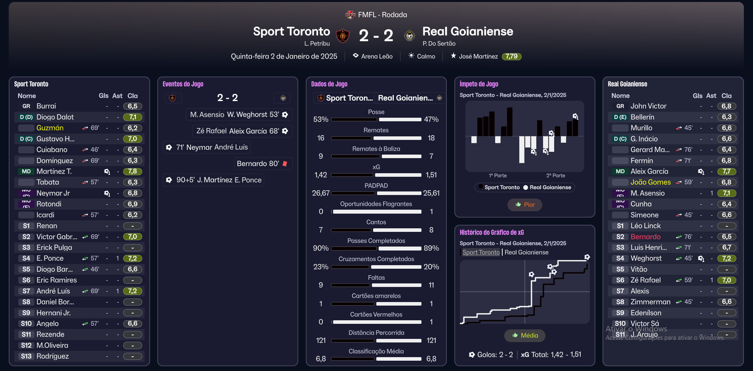Click the goal ball icon beside Neymar 71'
The width and height of the screenshot is (753, 371).
[169, 147]
